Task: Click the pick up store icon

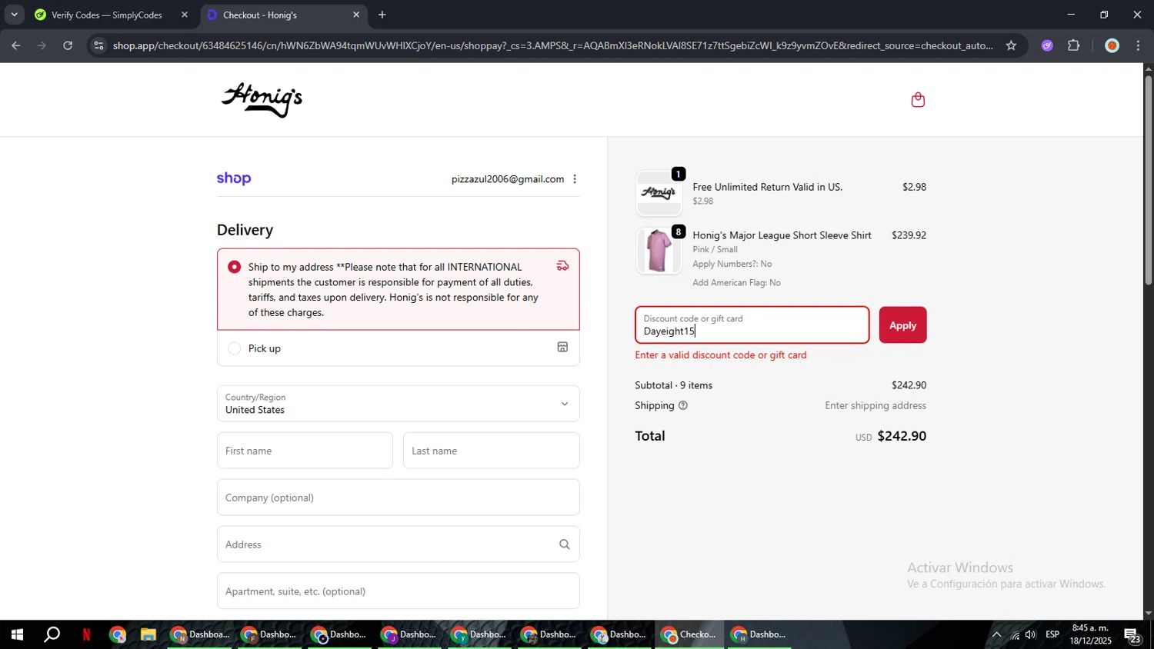Action: (x=562, y=348)
